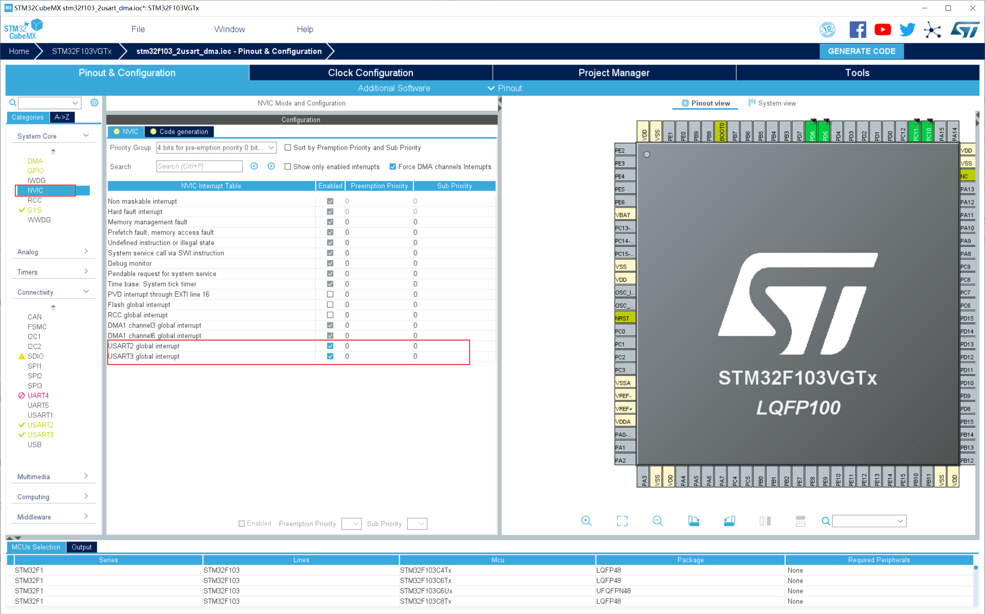This screenshot has width=985, height=614.
Task: Click the fit-to-screen pinout icon
Action: 622,521
